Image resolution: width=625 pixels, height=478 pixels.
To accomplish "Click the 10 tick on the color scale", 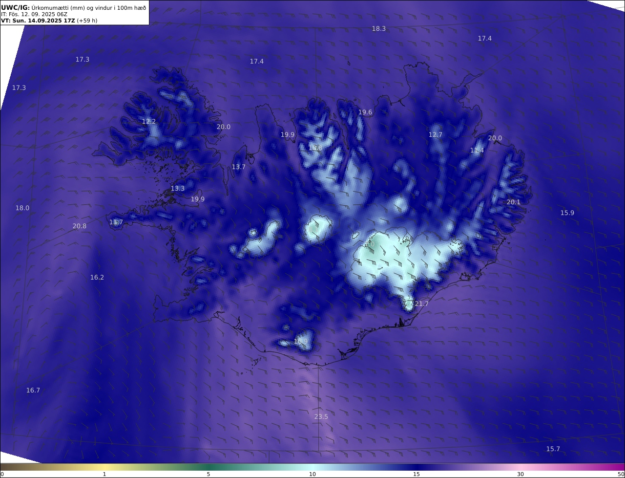I will (x=312, y=474).
